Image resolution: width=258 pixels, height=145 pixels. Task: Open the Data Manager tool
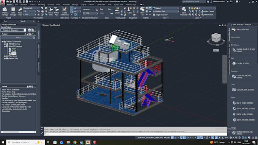13,11
